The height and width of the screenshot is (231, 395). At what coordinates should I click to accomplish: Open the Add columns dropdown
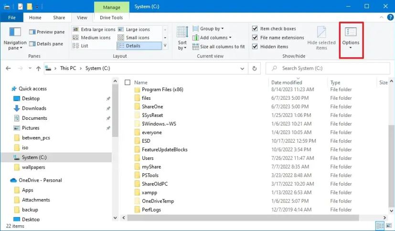pyautogui.click(x=212, y=38)
